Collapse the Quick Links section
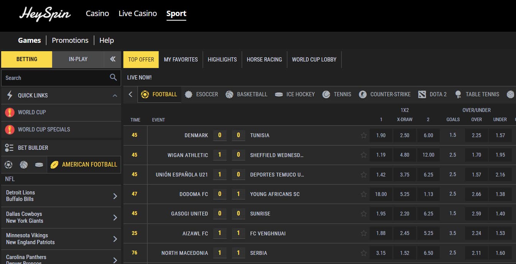The height and width of the screenshot is (264, 516). pos(115,96)
